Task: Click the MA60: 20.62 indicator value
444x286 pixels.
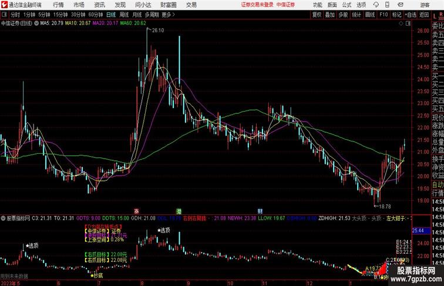Action: [133, 23]
